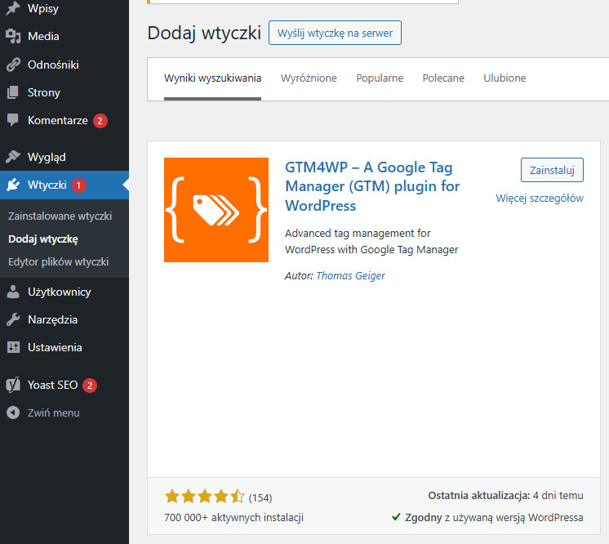The image size is (609, 544).
Task: Open Edytor plików wtyczki
Action: click(x=58, y=262)
